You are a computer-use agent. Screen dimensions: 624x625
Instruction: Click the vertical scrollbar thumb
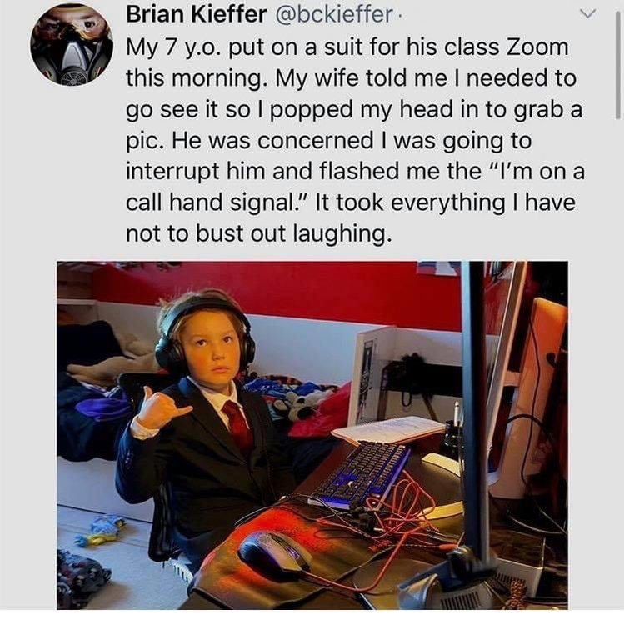[618, 64]
